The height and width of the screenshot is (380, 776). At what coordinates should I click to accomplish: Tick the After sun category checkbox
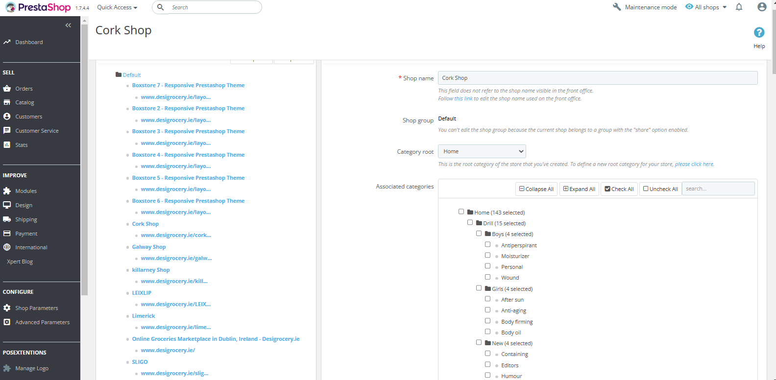[487, 299]
